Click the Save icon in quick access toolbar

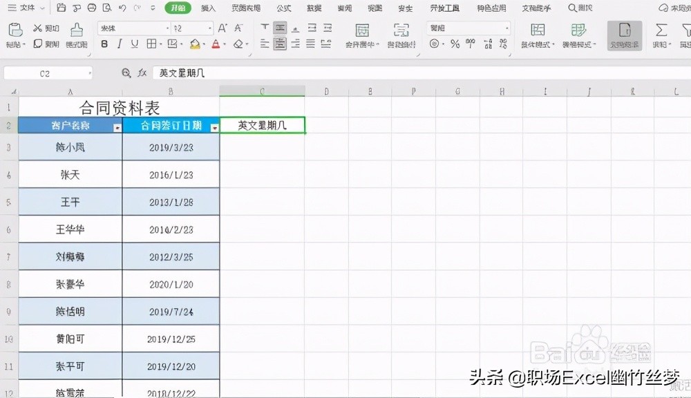(x=61, y=8)
